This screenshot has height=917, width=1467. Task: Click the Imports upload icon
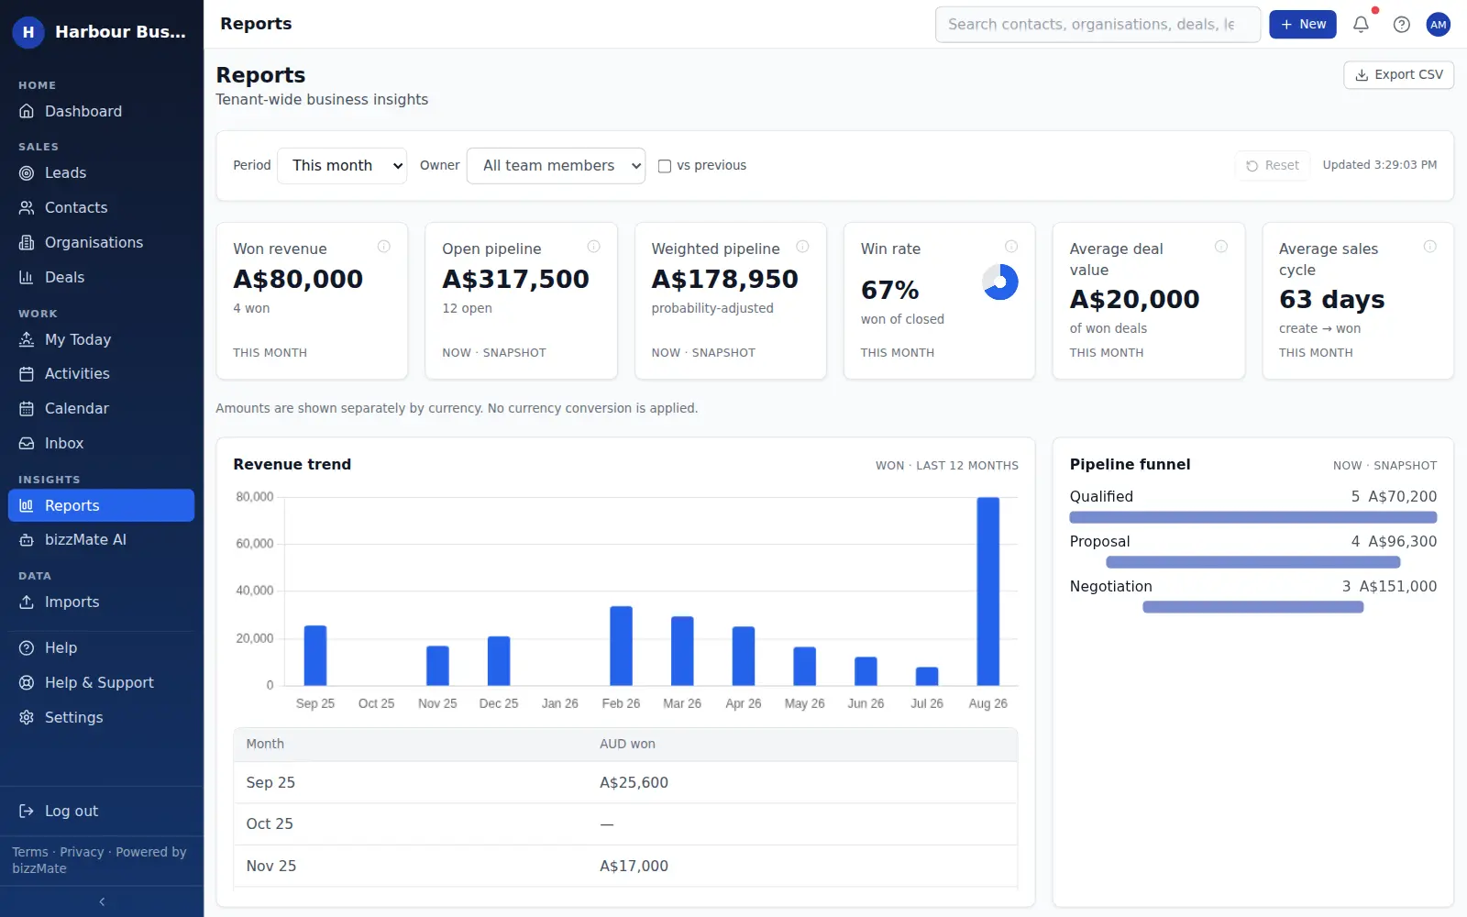(27, 602)
